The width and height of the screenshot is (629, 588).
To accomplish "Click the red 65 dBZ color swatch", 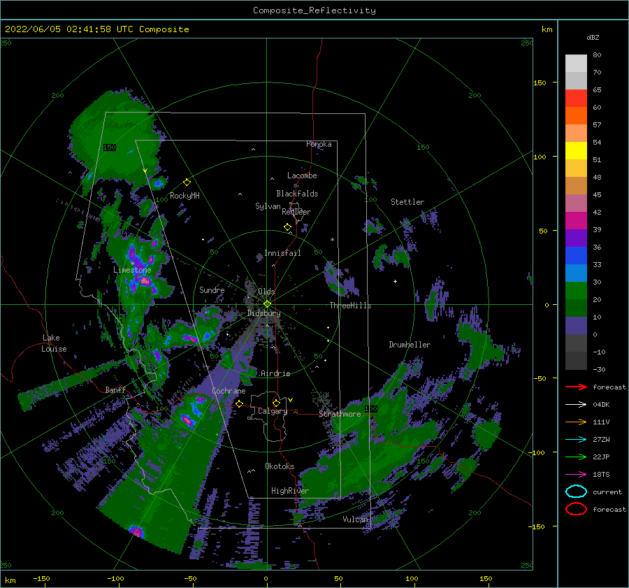I will click(x=576, y=99).
